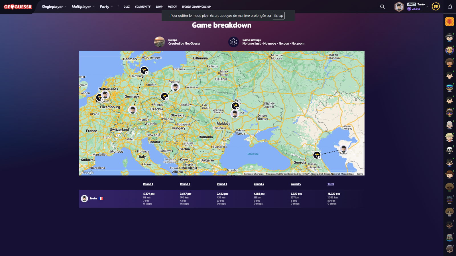Screen dimensions: 456x256
Task: Click the round 4 flag marker near Kyiv
Action: pos(235,106)
